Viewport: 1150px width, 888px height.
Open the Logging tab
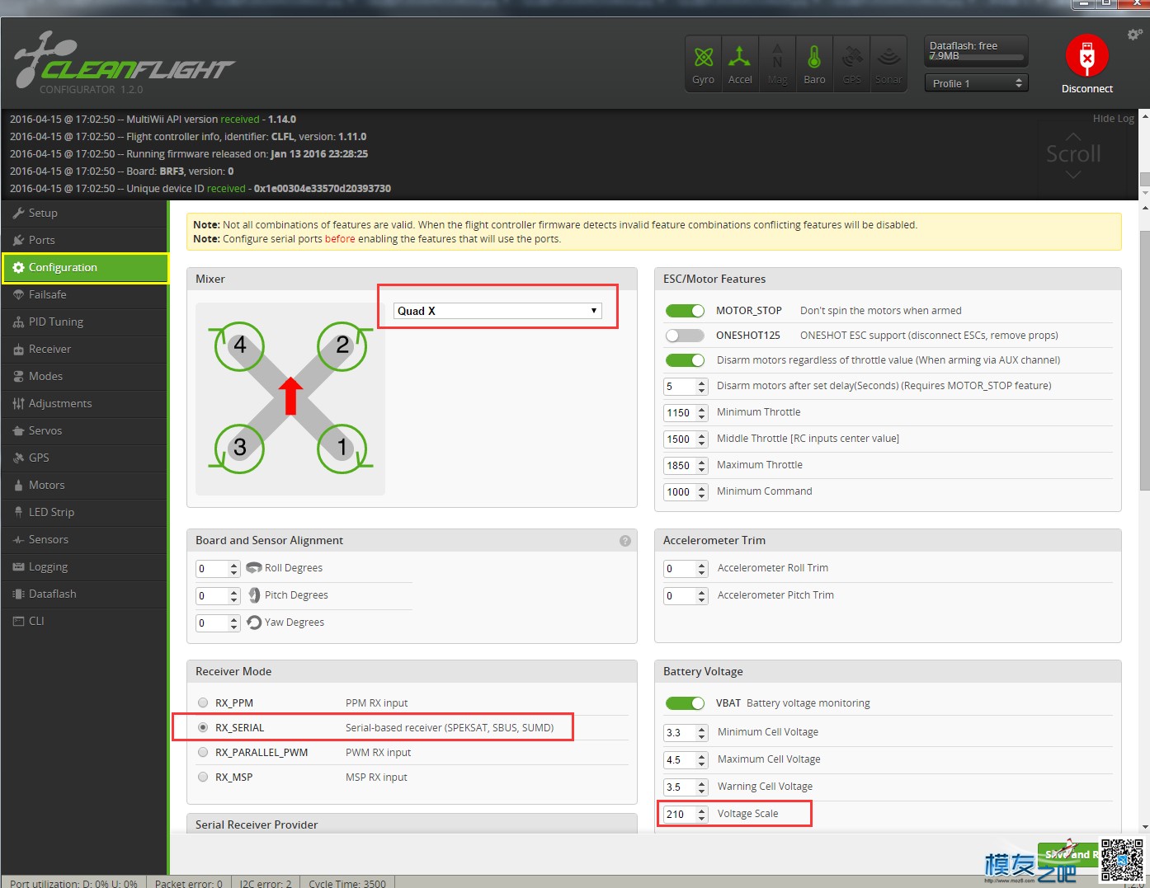coord(84,566)
